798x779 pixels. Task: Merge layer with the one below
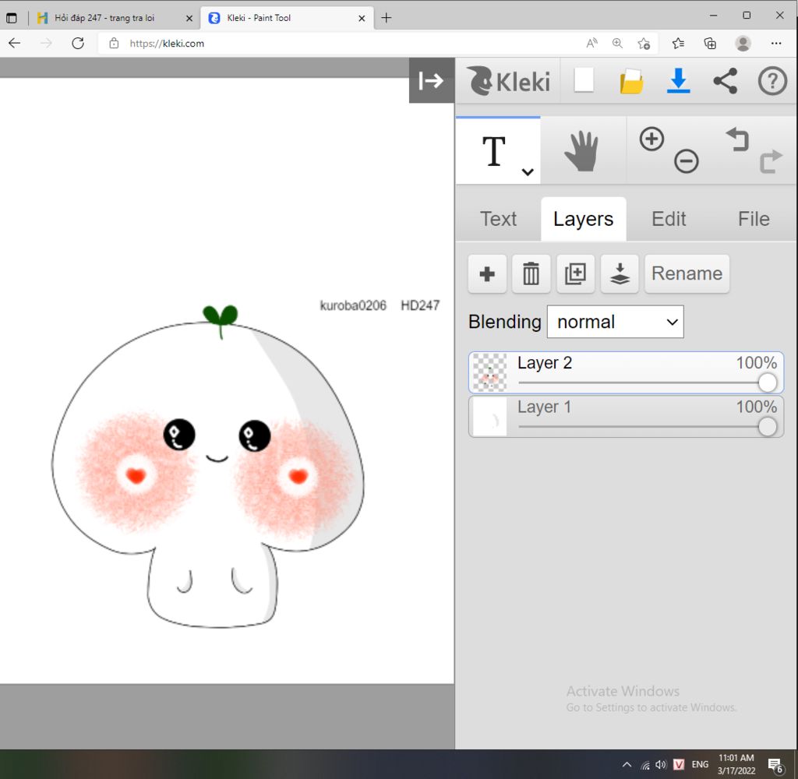[620, 273]
